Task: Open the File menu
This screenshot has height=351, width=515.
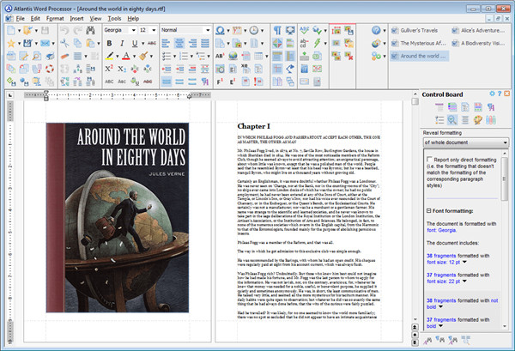Action: click(20, 18)
